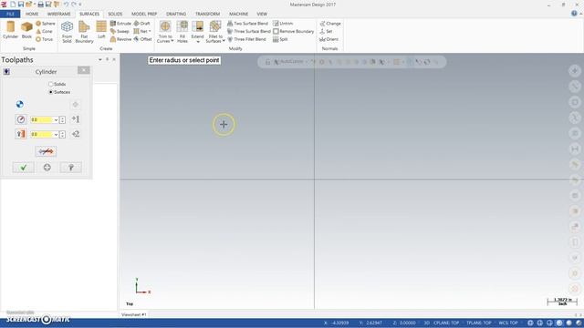
Task: Click the radius lock icon in Cylinder panel
Action: tap(21, 119)
